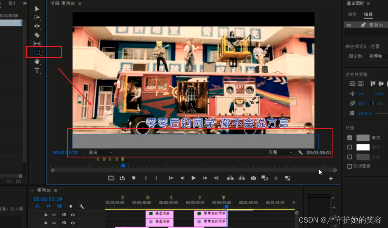
Task: Open the button editor plus icon
Action: [331, 178]
